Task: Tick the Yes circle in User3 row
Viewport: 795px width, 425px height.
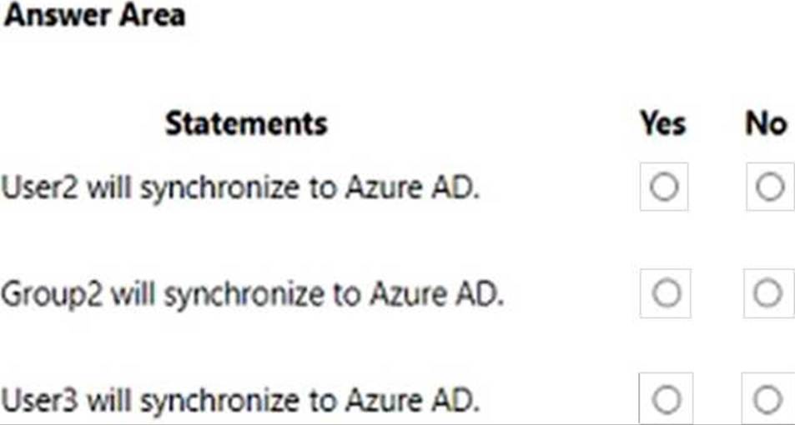Action: coord(666,399)
